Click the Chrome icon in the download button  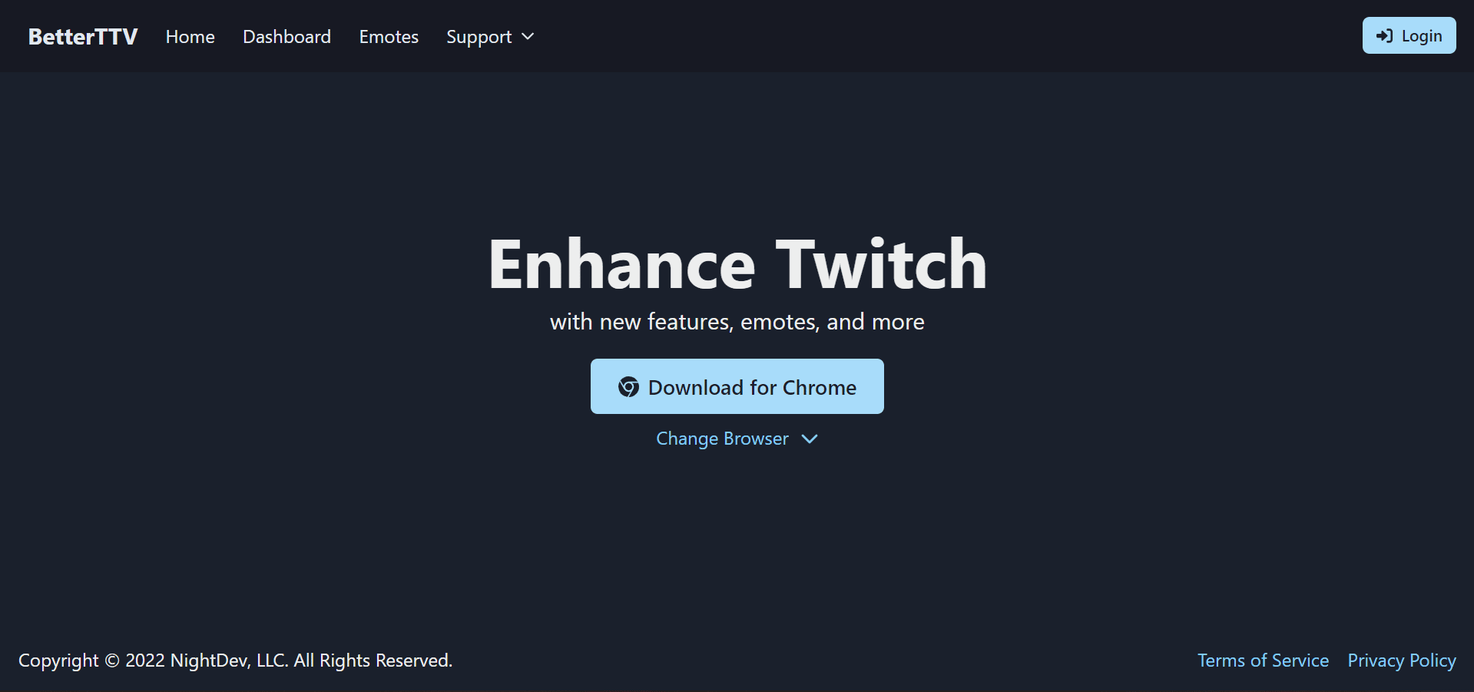(x=630, y=387)
